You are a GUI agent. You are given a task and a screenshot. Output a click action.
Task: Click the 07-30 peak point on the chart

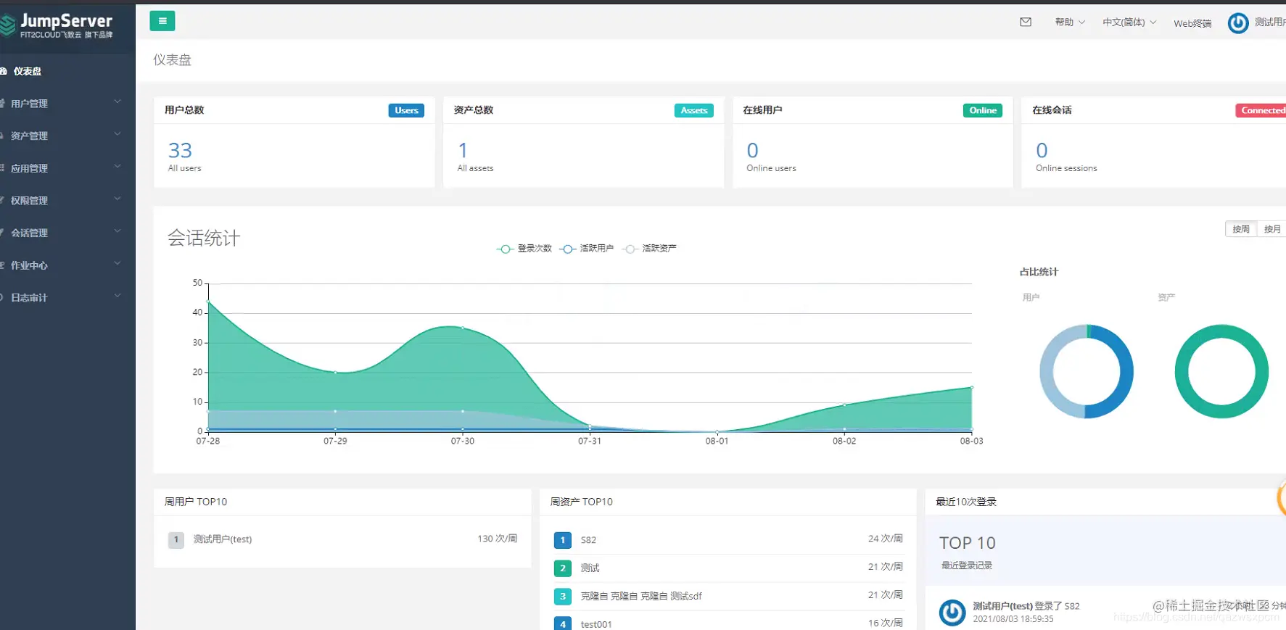point(463,328)
